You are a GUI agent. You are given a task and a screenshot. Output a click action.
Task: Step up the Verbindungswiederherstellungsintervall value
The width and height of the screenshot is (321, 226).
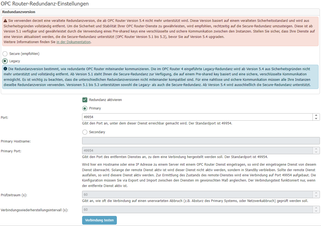[316, 208]
